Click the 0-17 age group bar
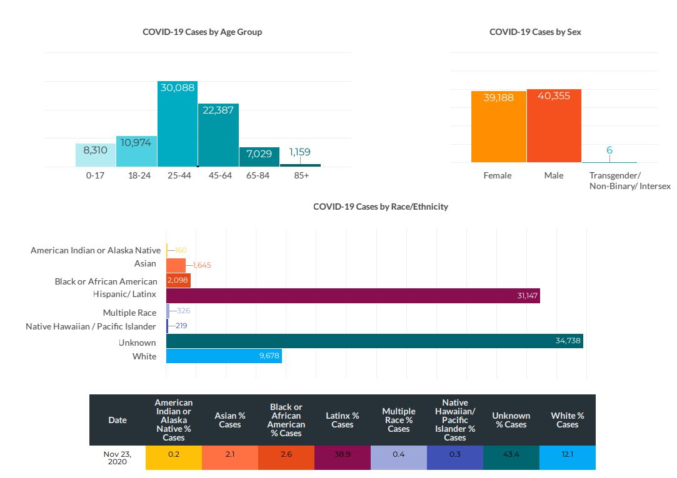The image size is (677, 478). point(95,156)
